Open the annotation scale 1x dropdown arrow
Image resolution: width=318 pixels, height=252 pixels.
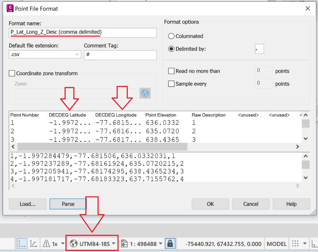(63, 244)
